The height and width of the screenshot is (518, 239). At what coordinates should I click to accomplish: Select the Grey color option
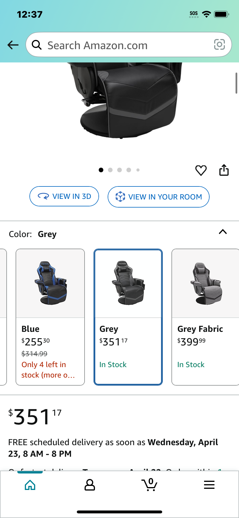[x=128, y=317]
